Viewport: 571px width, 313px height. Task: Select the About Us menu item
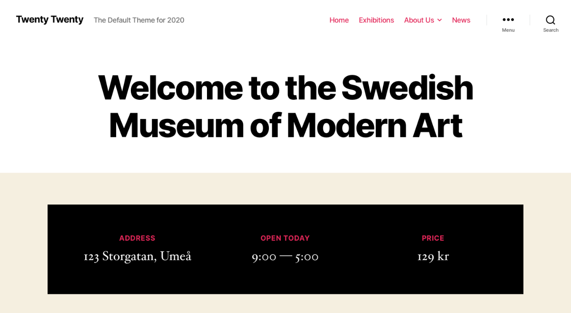click(419, 20)
